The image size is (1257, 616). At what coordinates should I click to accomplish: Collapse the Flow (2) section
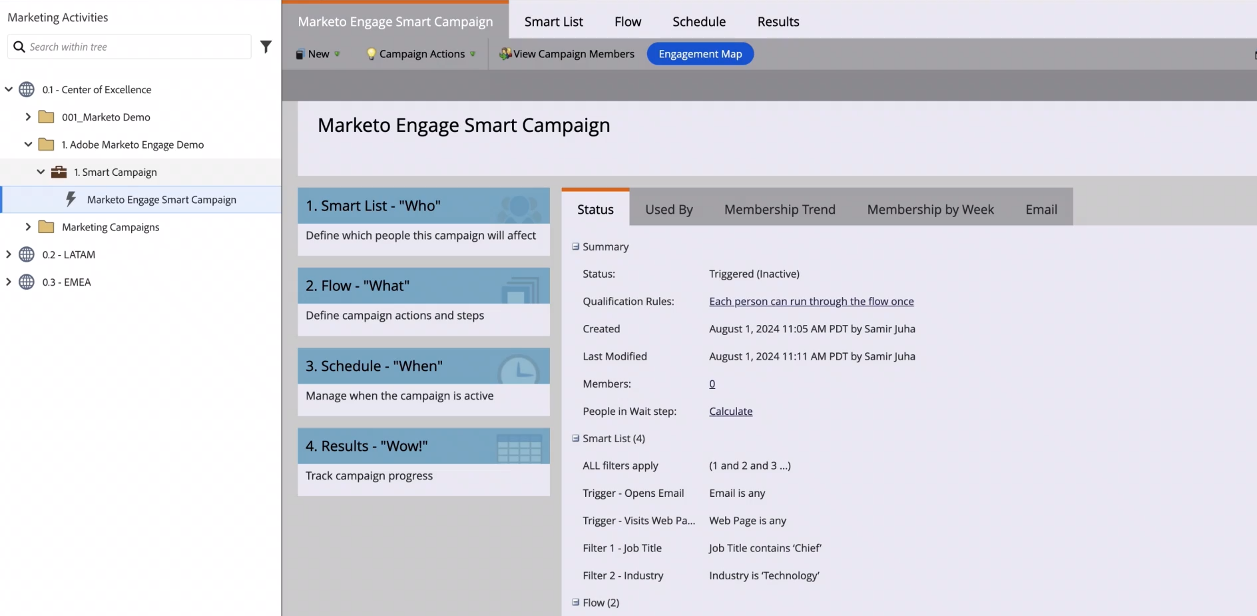pos(576,602)
